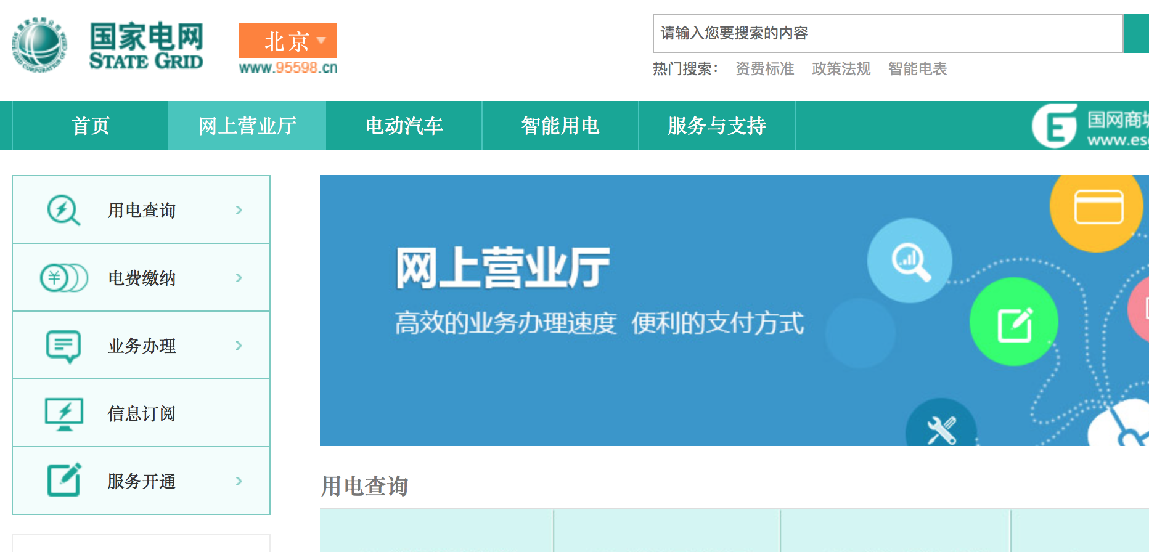Open the 国网商城 E logo
The image size is (1149, 552).
(1055, 126)
